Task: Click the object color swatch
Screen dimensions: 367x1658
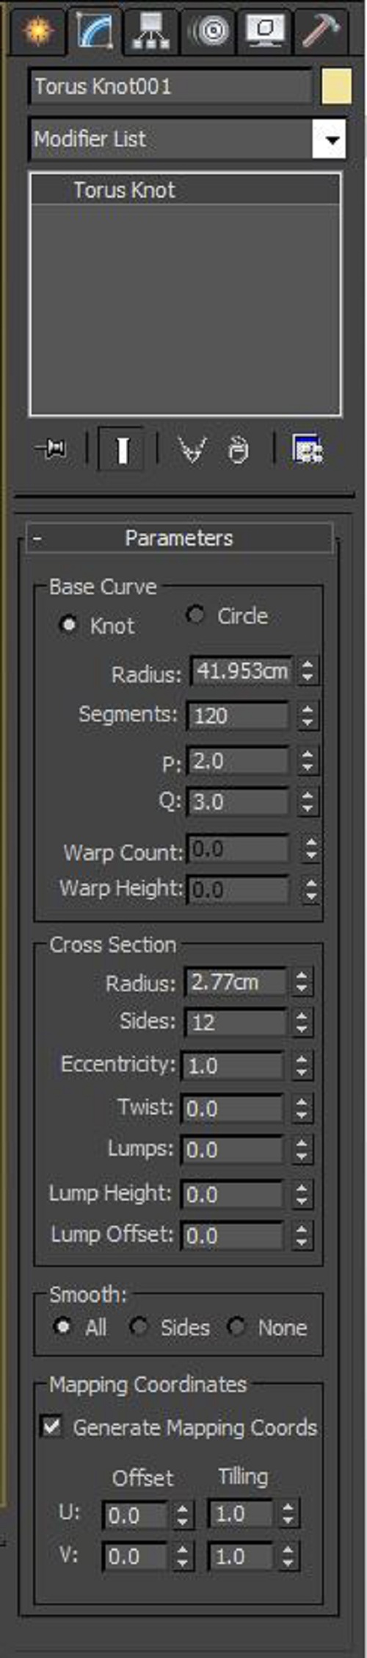Action: pyautogui.click(x=336, y=86)
